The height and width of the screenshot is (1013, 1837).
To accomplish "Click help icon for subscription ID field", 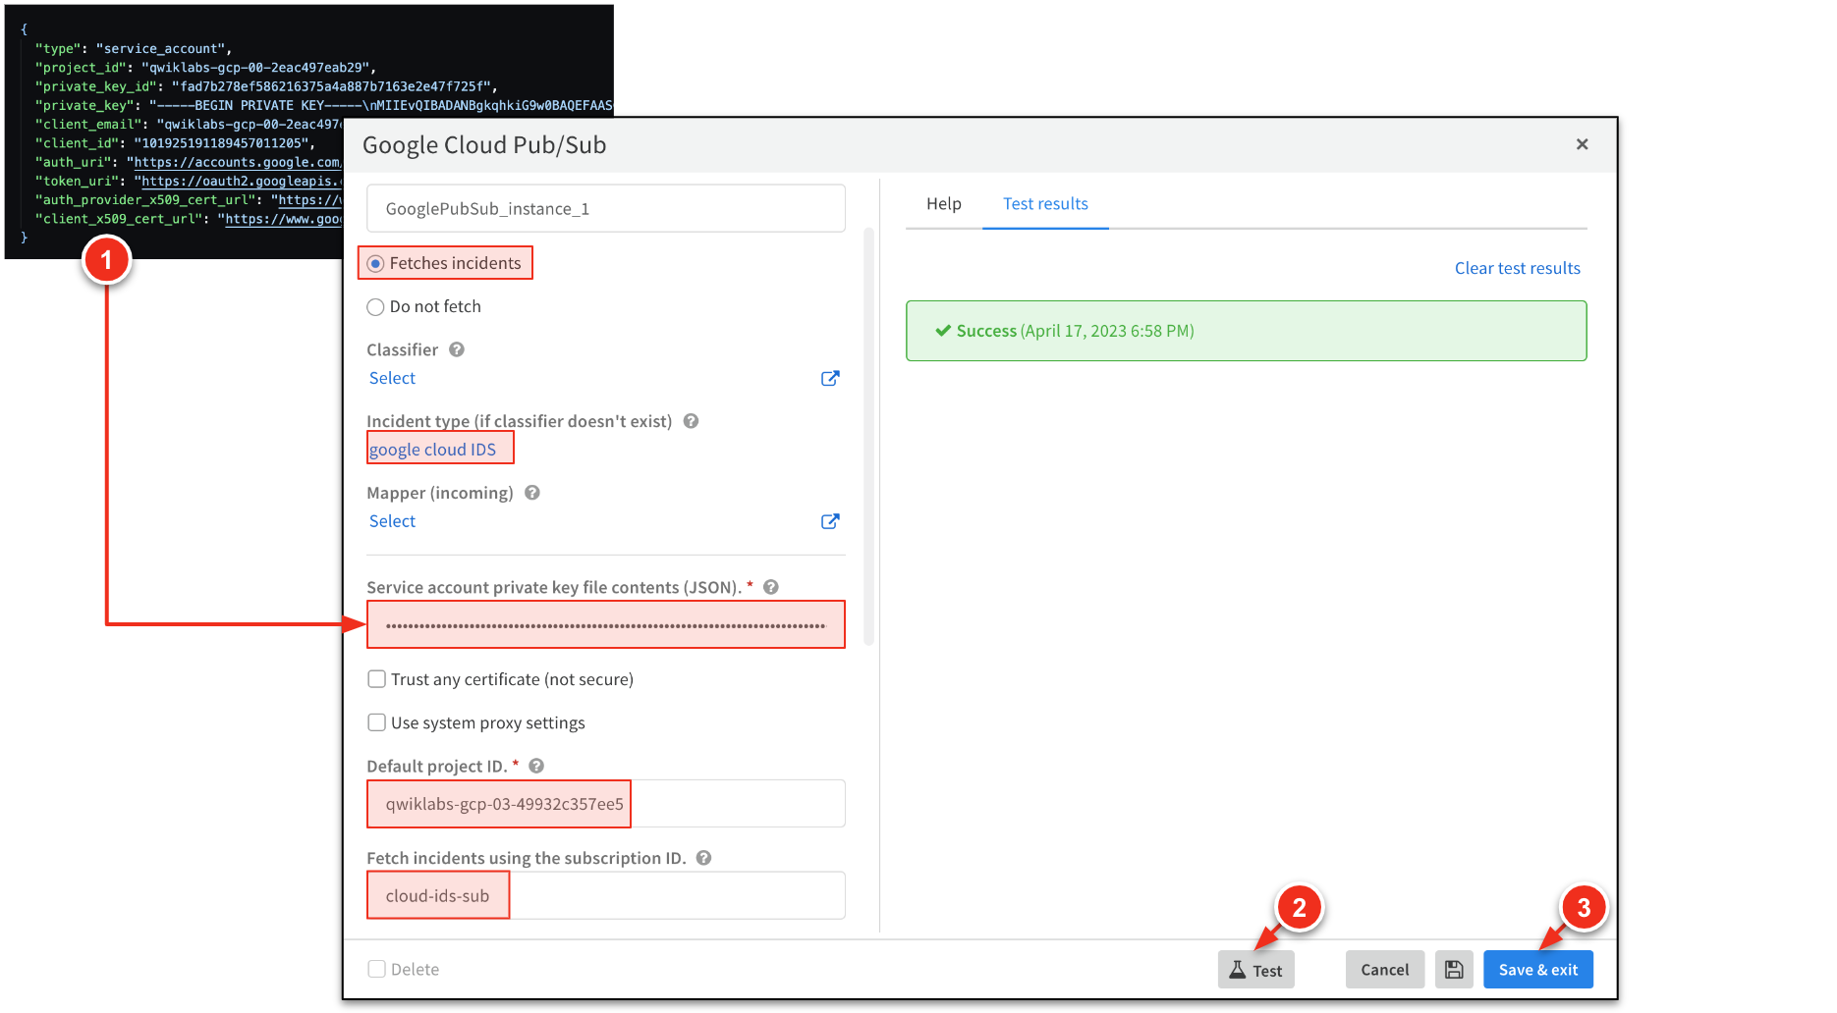I will point(703,858).
